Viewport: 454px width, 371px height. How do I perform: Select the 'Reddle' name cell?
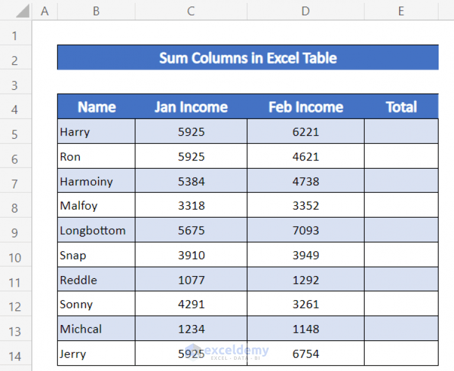pyautogui.click(x=96, y=280)
